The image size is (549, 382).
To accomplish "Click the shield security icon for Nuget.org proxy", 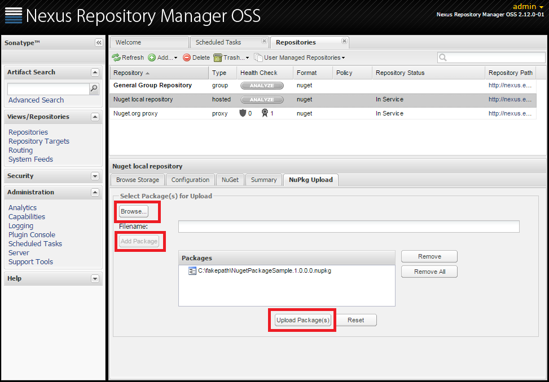I will [243, 113].
